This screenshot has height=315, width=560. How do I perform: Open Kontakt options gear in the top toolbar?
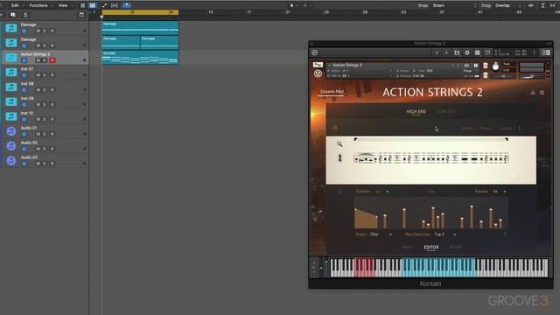[x=466, y=52]
